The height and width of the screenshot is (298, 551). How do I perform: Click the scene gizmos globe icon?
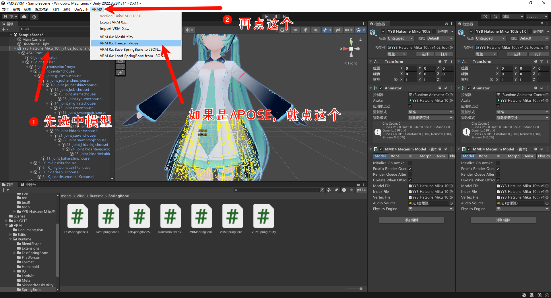click(358, 30)
